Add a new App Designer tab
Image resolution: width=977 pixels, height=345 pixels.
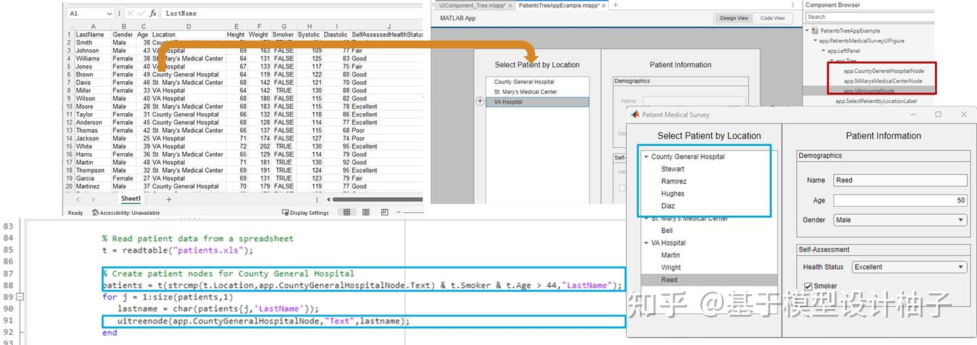[x=615, y=5]
